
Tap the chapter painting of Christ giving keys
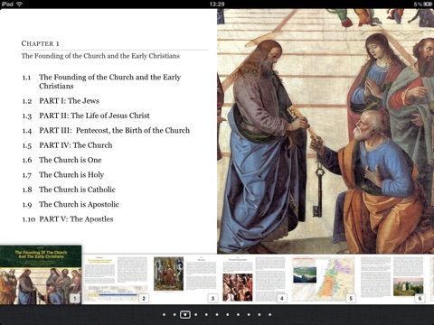point(325,131)
